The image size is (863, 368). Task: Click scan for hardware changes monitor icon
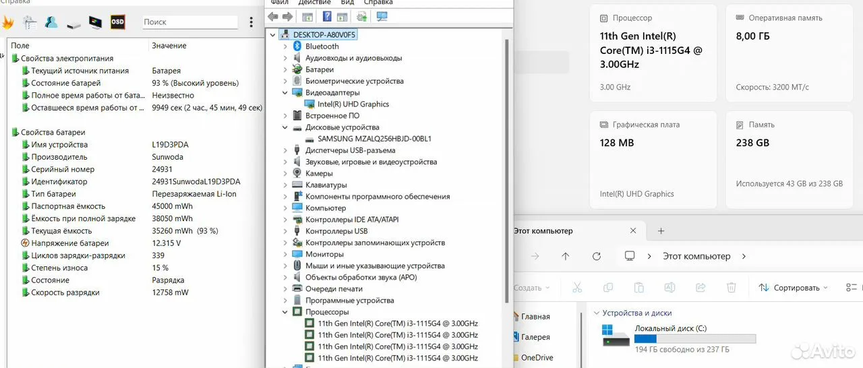(x=382, y=16)
